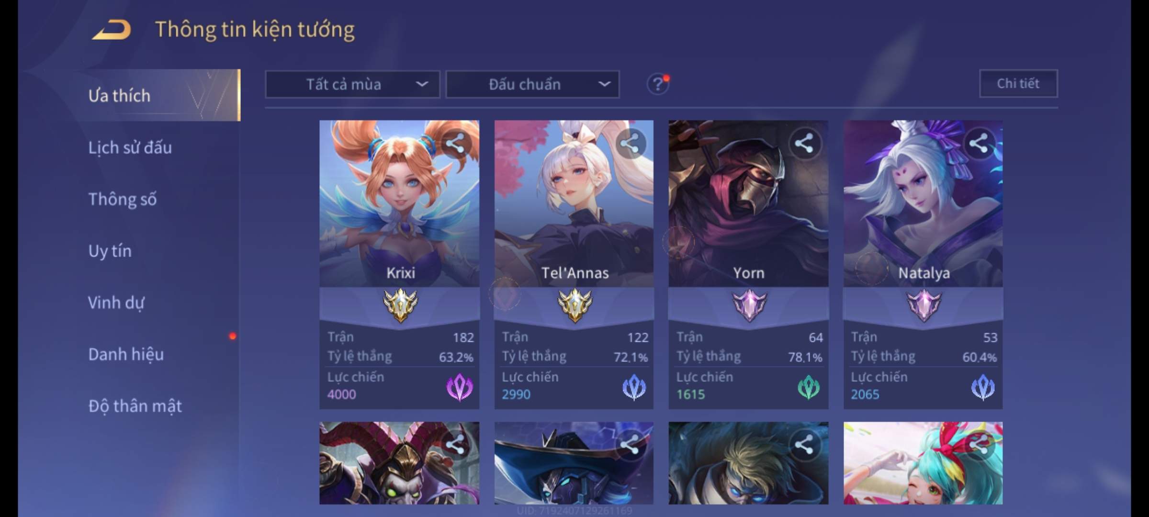The width and height of the screenshot is (1149, 517).
Task: Tap Yorn's green Lực chiến badge
Action: (809, 387)
